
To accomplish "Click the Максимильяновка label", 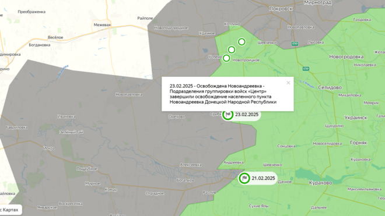I will tap(364, 189).
